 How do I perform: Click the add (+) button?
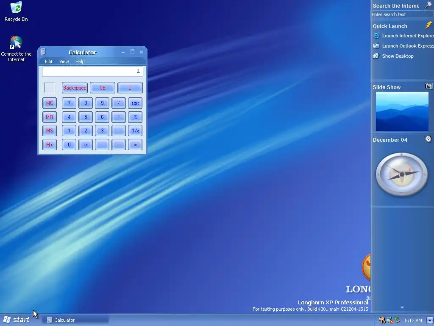(x=119, y=144)
